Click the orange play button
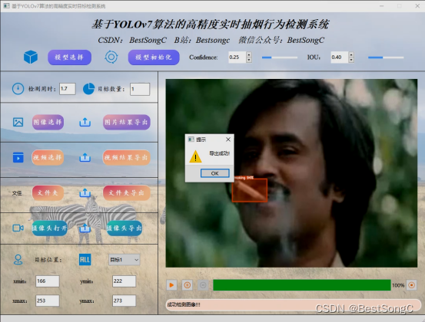 [171, 285]
